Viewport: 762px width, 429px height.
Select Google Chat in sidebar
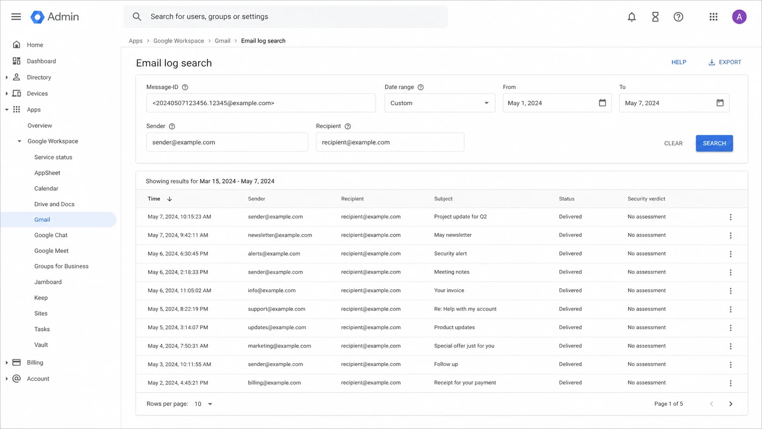pyautogui.click(x=51, y=235)
